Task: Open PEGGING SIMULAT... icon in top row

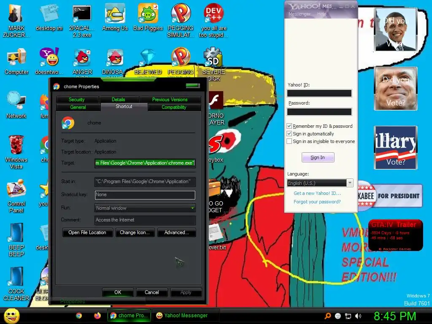Action: [x=181, y=20]
